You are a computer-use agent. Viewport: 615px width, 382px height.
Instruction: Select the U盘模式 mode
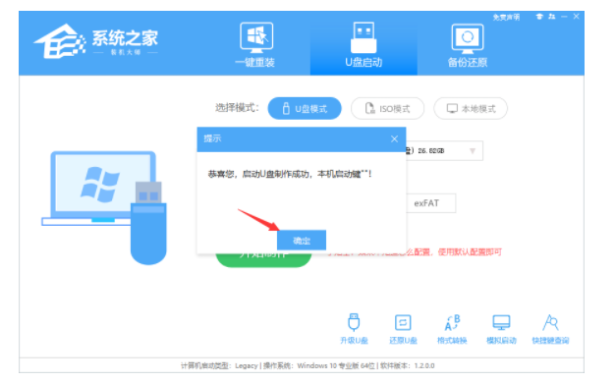305,109
